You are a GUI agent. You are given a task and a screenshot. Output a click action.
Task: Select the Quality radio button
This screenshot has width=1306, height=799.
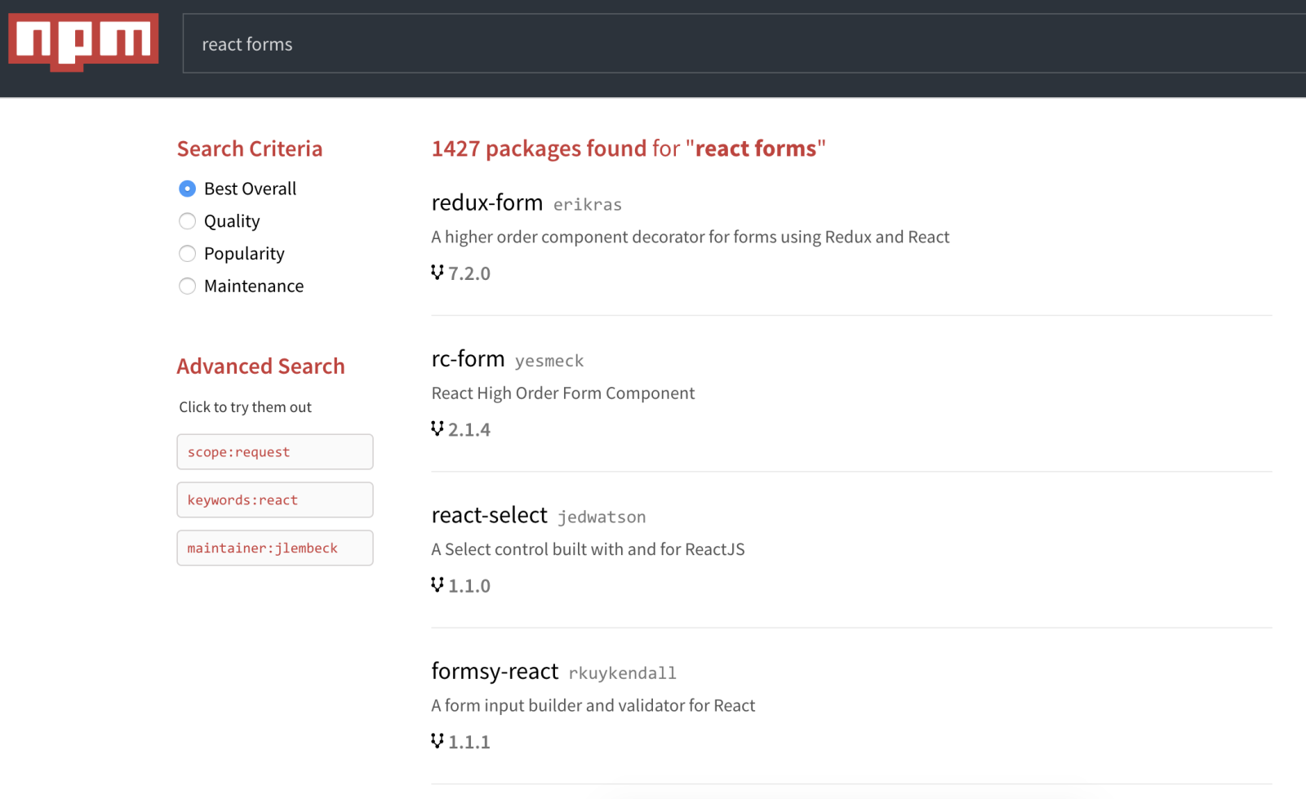[x=187, y=221]
